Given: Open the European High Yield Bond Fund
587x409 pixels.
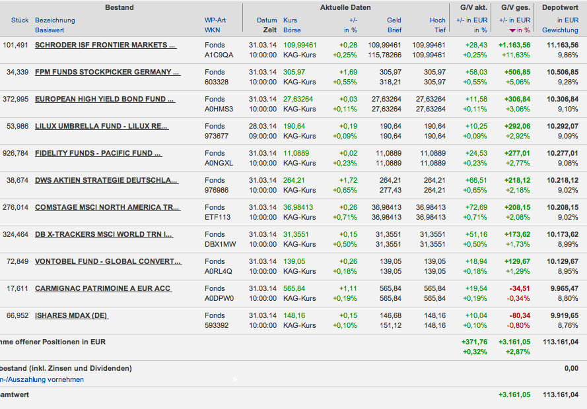Looking at the screenshot, I should pos(104,99).
